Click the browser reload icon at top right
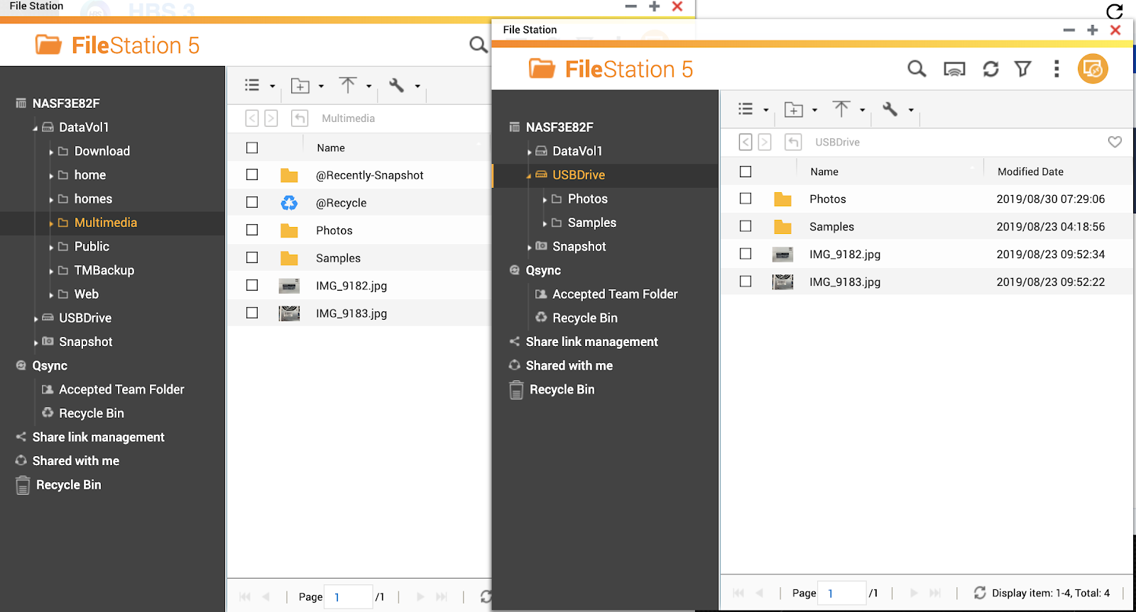 pos(1115,11)
